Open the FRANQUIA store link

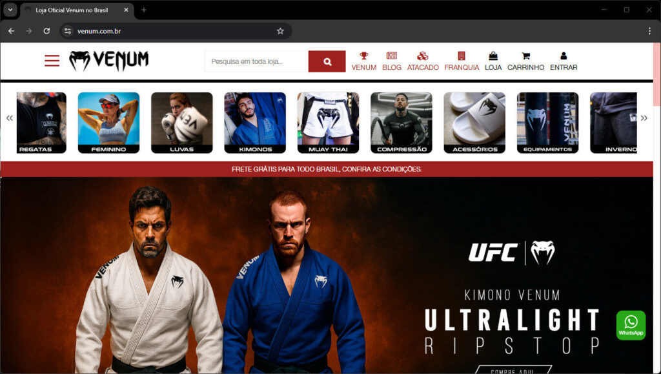pyautogui.click(x=462, y=61)
